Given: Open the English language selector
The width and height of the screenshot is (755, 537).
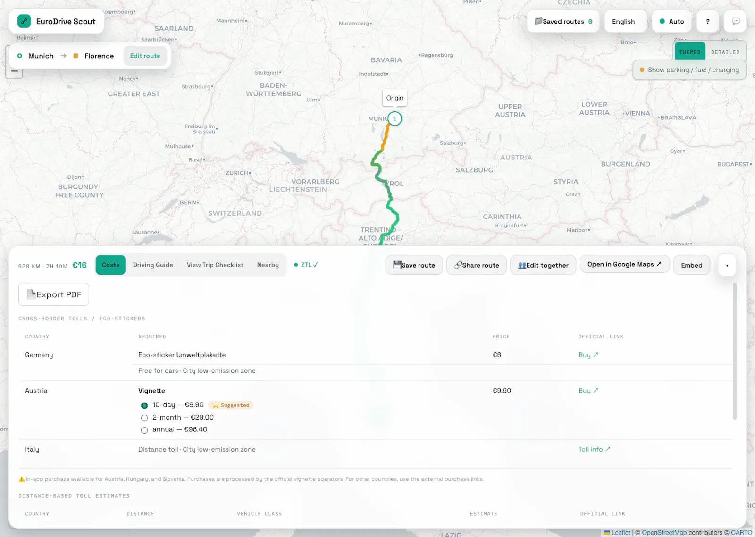Looking at the screenshot, I should pyautogui.click(x=625, y=21).
